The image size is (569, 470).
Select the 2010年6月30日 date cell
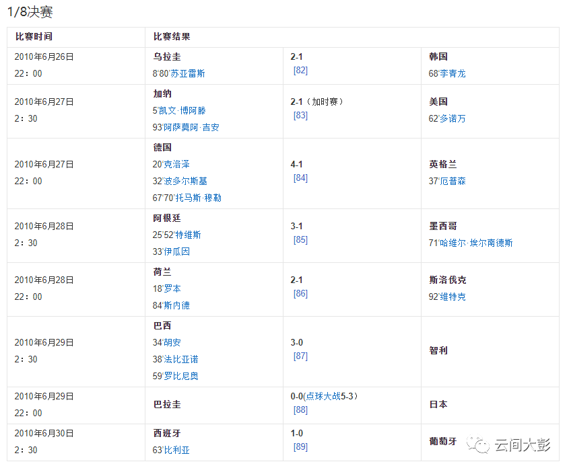pos(44,434)
